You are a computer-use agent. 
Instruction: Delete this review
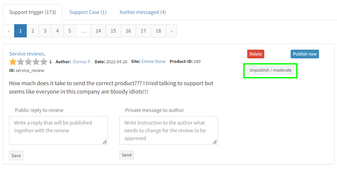256,54
